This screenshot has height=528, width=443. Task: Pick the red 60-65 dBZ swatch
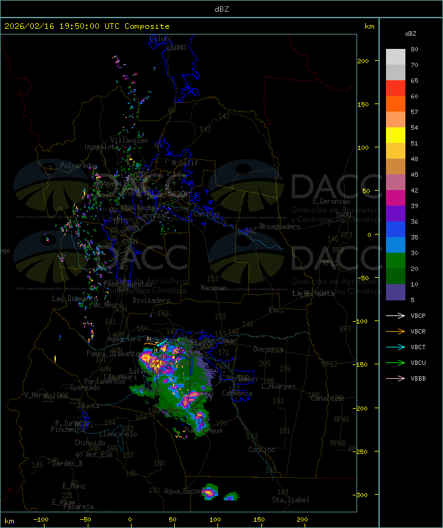tap(395, 88)
